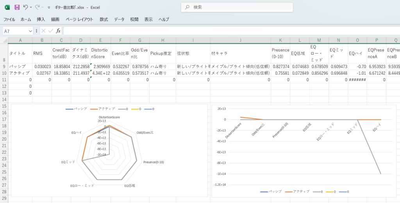Image resolution: width=400 pixels, height=203 pixels.
Task: Open the Undo history dropdown arrow
Action: (x=31, y=7)
